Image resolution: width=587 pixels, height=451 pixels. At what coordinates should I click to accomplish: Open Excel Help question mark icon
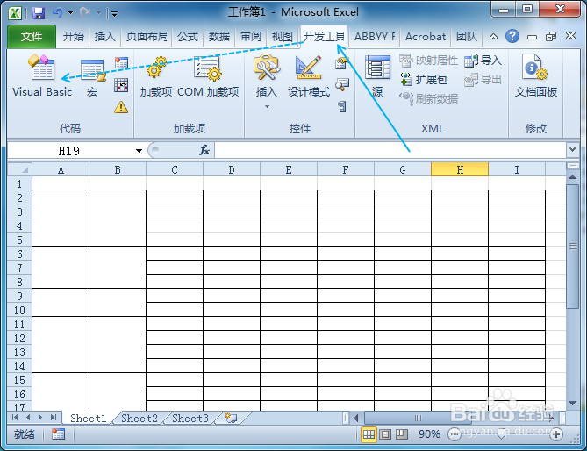pyautogui.click(x=512, y=36)
